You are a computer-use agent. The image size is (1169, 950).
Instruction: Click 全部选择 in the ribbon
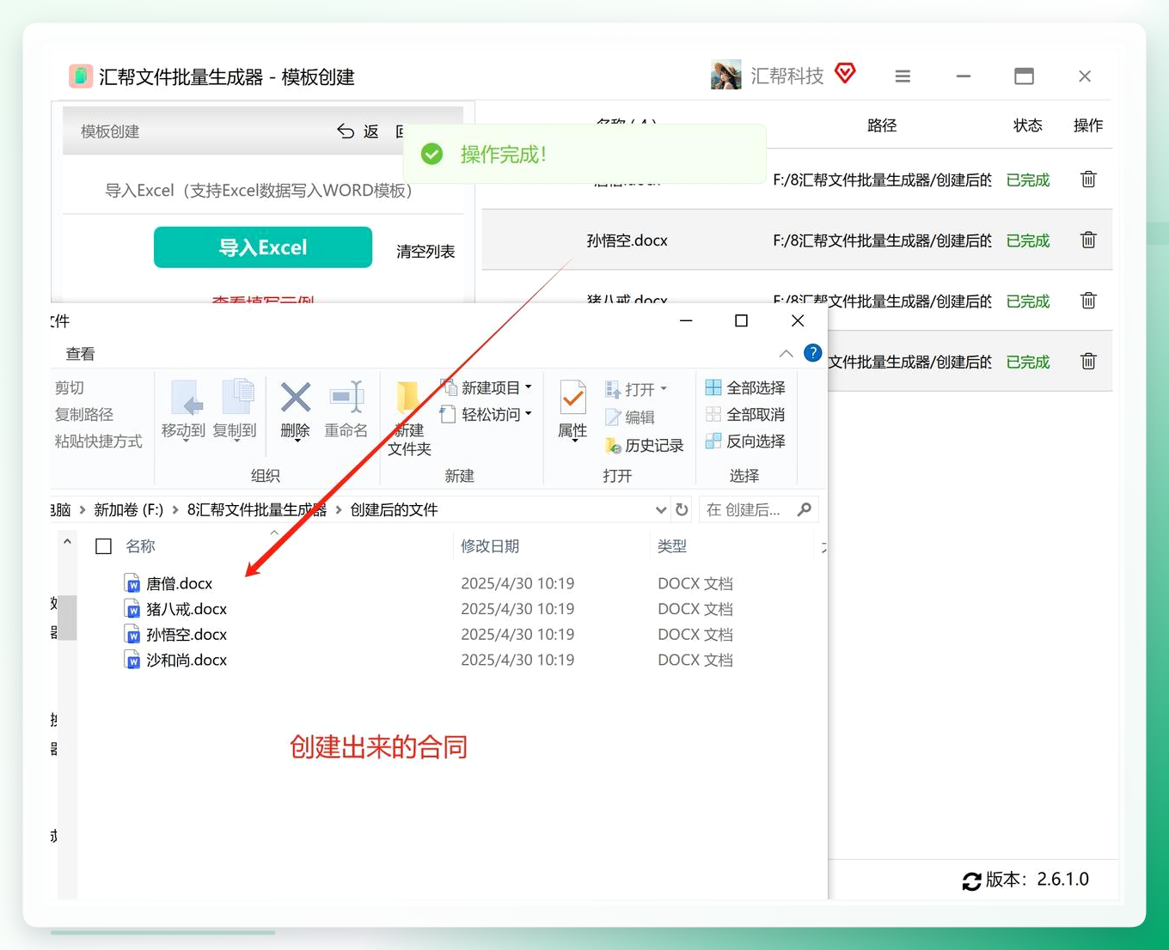(745, 387)
